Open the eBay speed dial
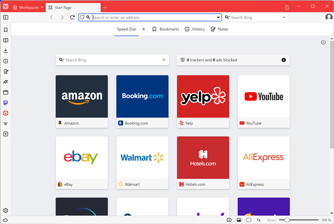This screenshot has height=224, width=334. (x=82, y=163)
